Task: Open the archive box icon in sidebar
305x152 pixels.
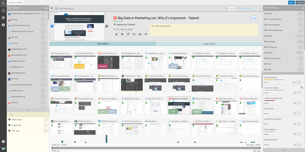Action: [3, 141]
